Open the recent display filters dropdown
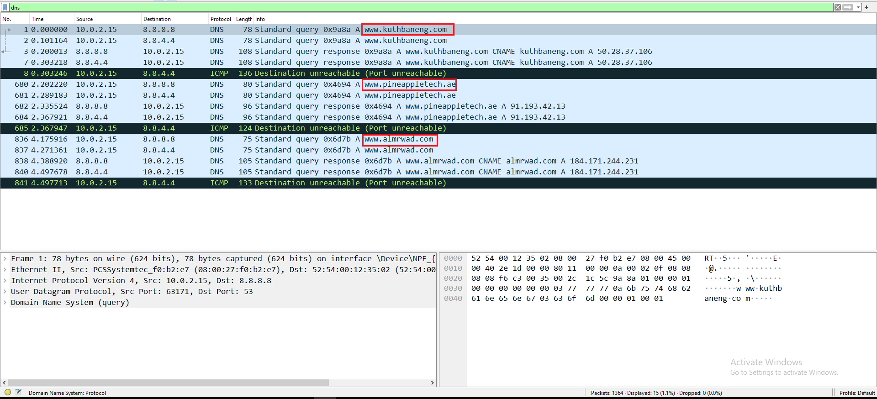The image size is (877, 399). [858, 7]
